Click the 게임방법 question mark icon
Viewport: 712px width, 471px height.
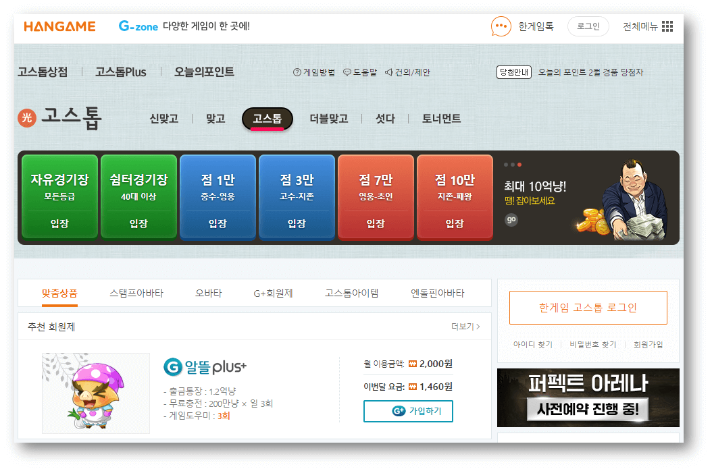[298, 72]
